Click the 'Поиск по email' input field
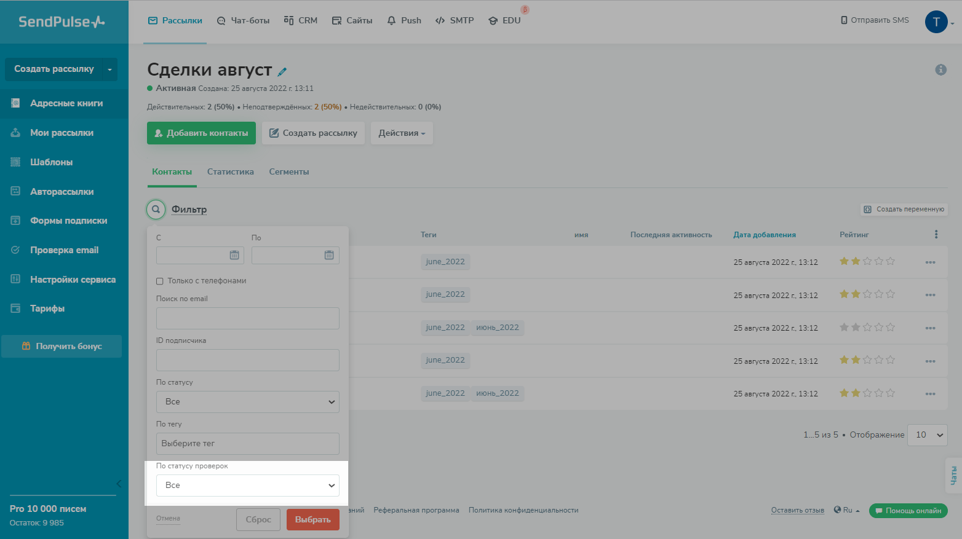962x539 pixels. (247, 318)
